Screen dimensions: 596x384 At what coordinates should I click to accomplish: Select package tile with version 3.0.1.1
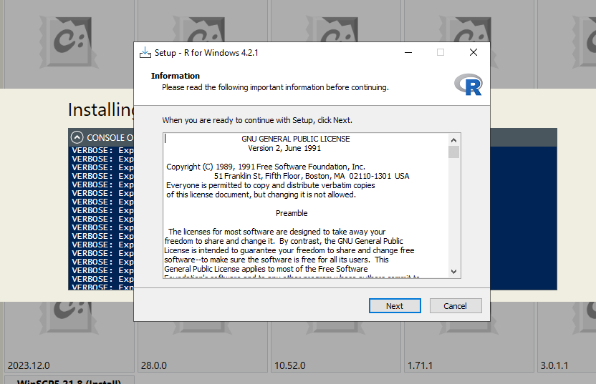click(x=567, y=337)
